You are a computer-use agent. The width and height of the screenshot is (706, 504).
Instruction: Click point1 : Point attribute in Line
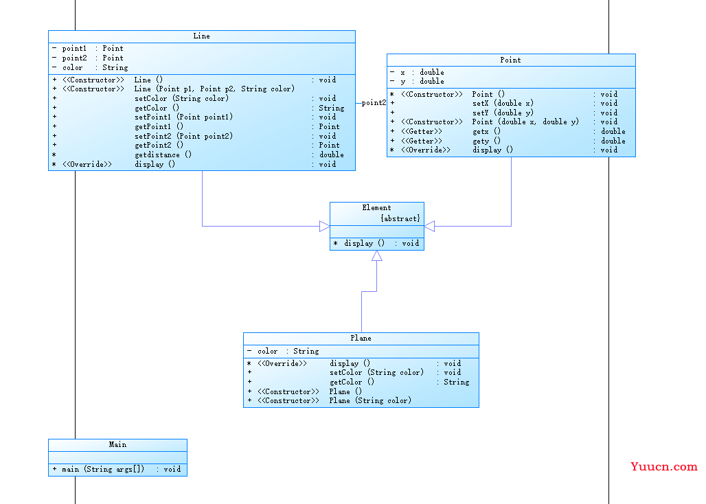tap(87, 48)
